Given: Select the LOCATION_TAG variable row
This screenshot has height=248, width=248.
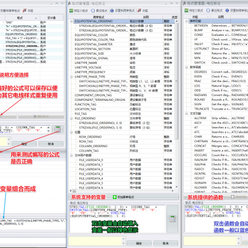Looking at the screenshot, I should (x=122, y=109).
